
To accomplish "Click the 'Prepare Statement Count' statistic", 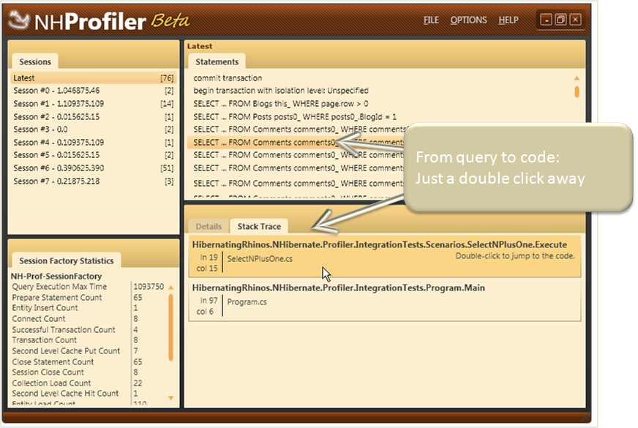I will (57, 297).
